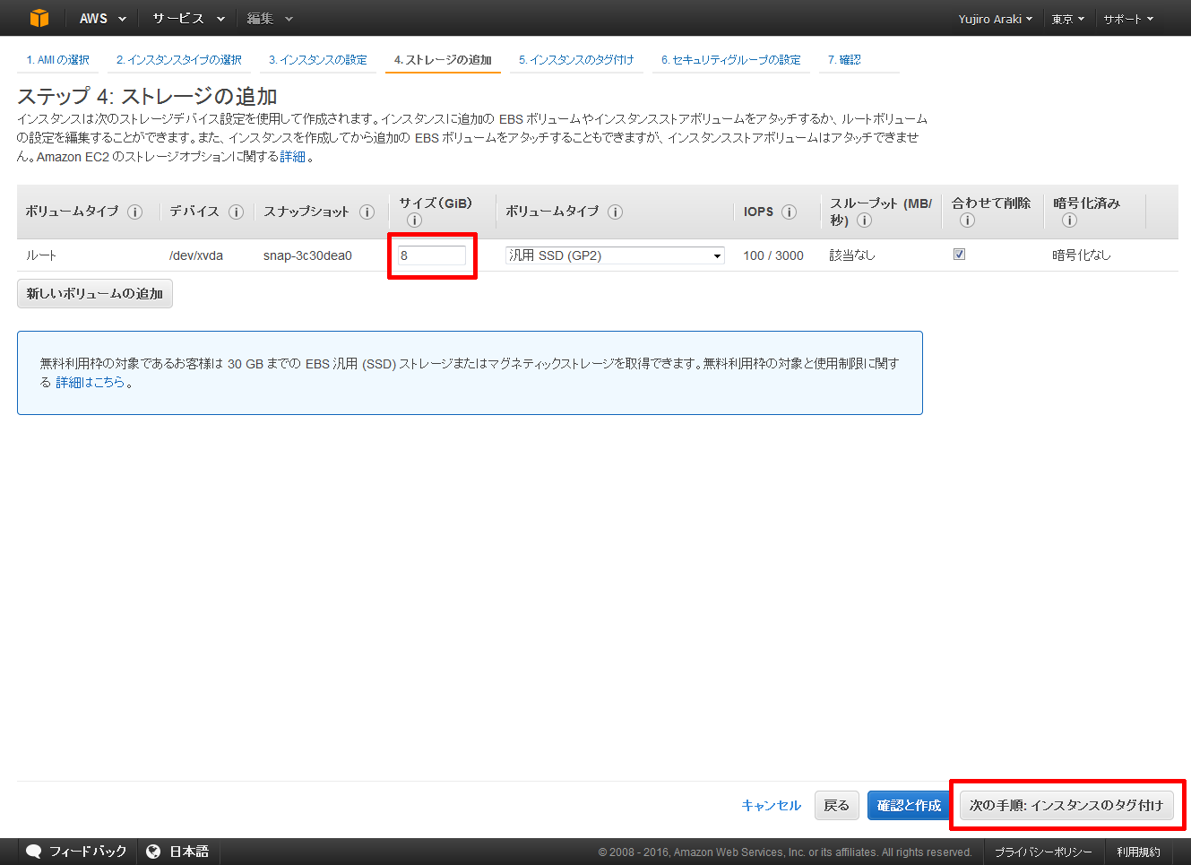Click 次の手順: インスタンスのタグ付け button
The height and width of the screenshot is (865, 1191).
1066,806
